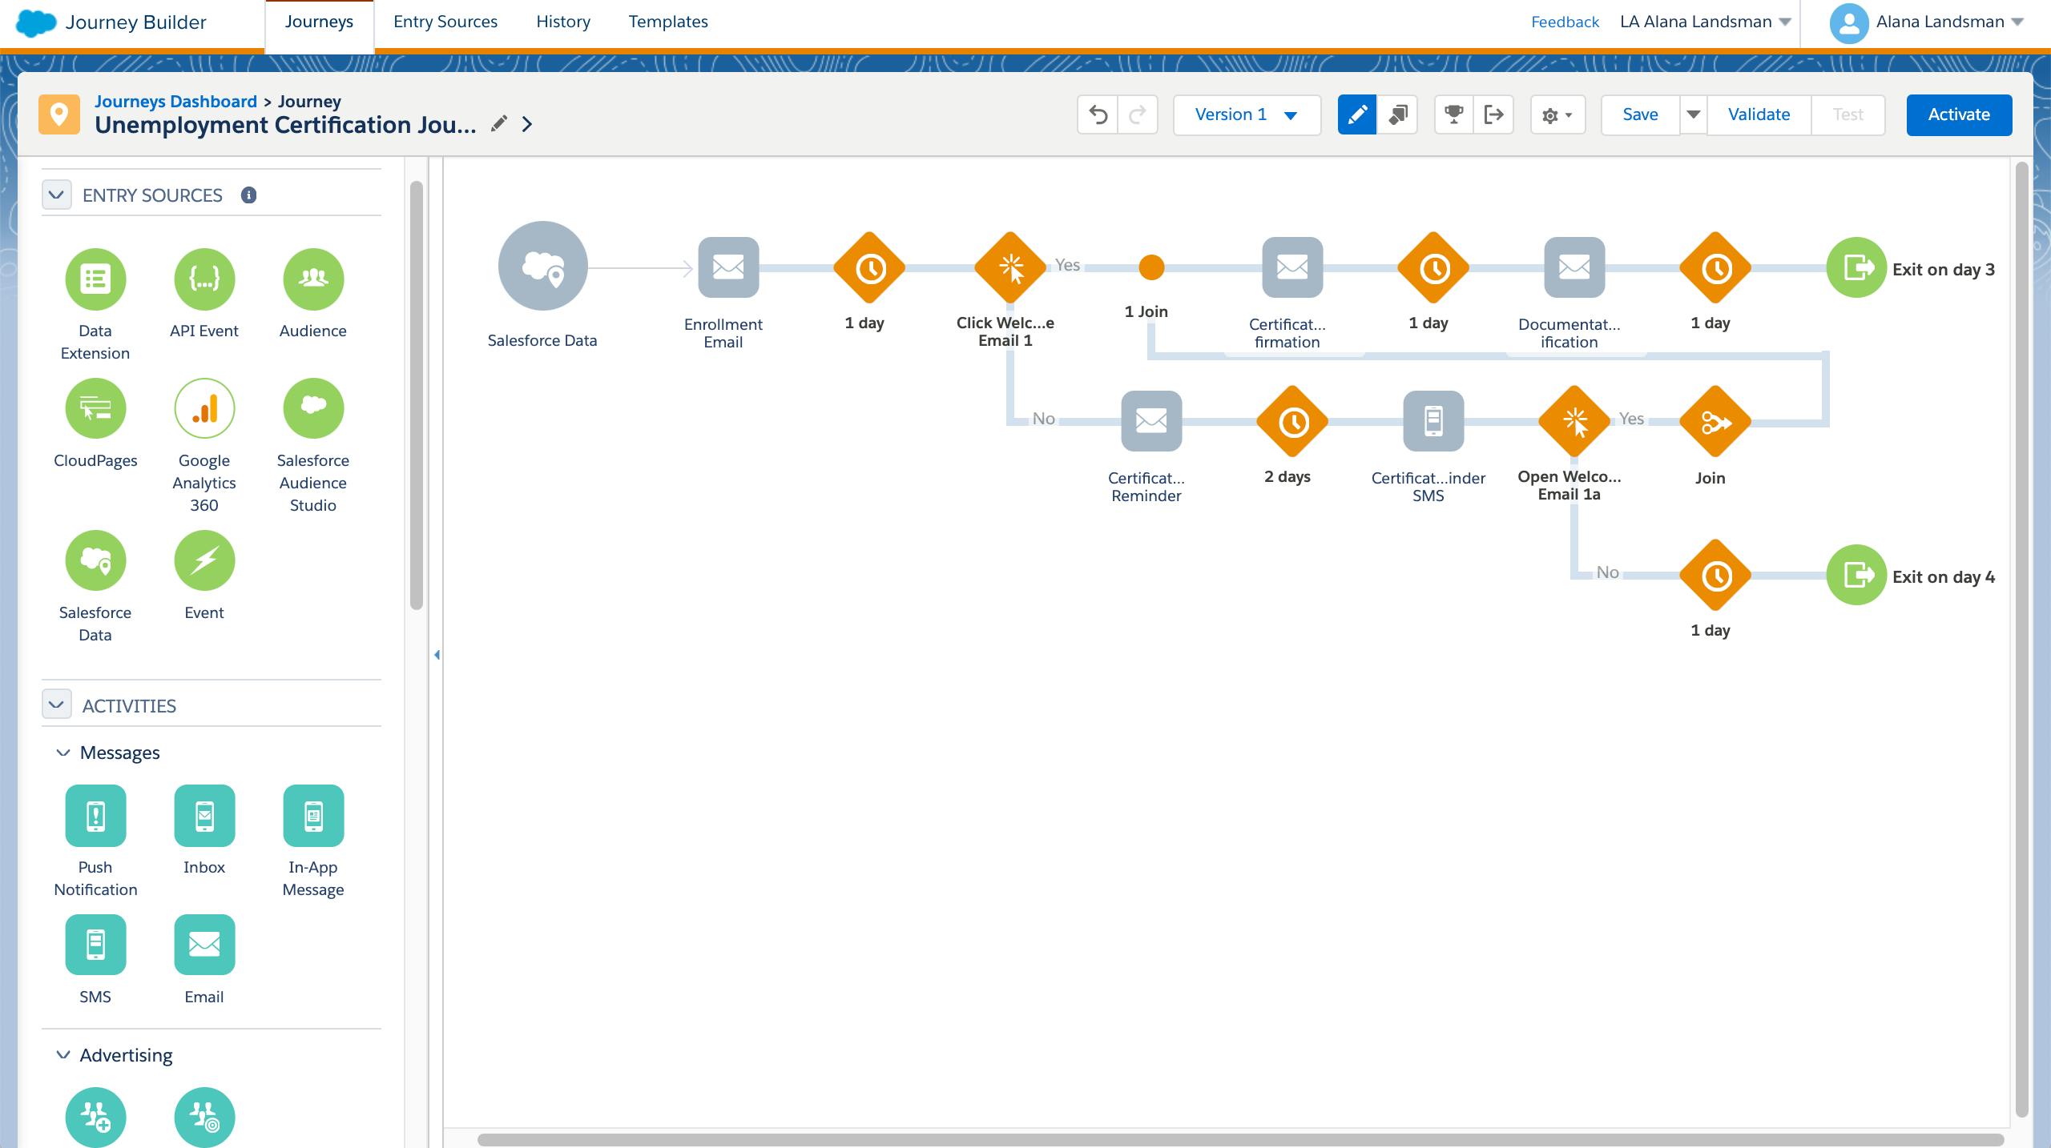Open the Enrollment Email activity
This screenshot has width=2051, height=1148.
point(728,267)
